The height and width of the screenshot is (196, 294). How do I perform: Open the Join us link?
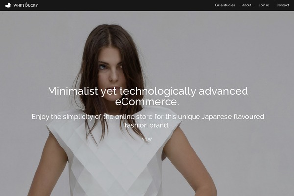(264, 5)
